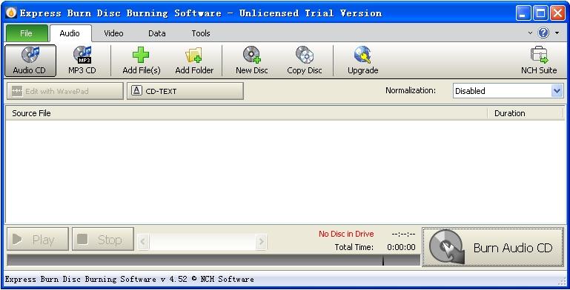Click the 'Normalization:' label
570x290 pixels.
(x=411, y=90)
